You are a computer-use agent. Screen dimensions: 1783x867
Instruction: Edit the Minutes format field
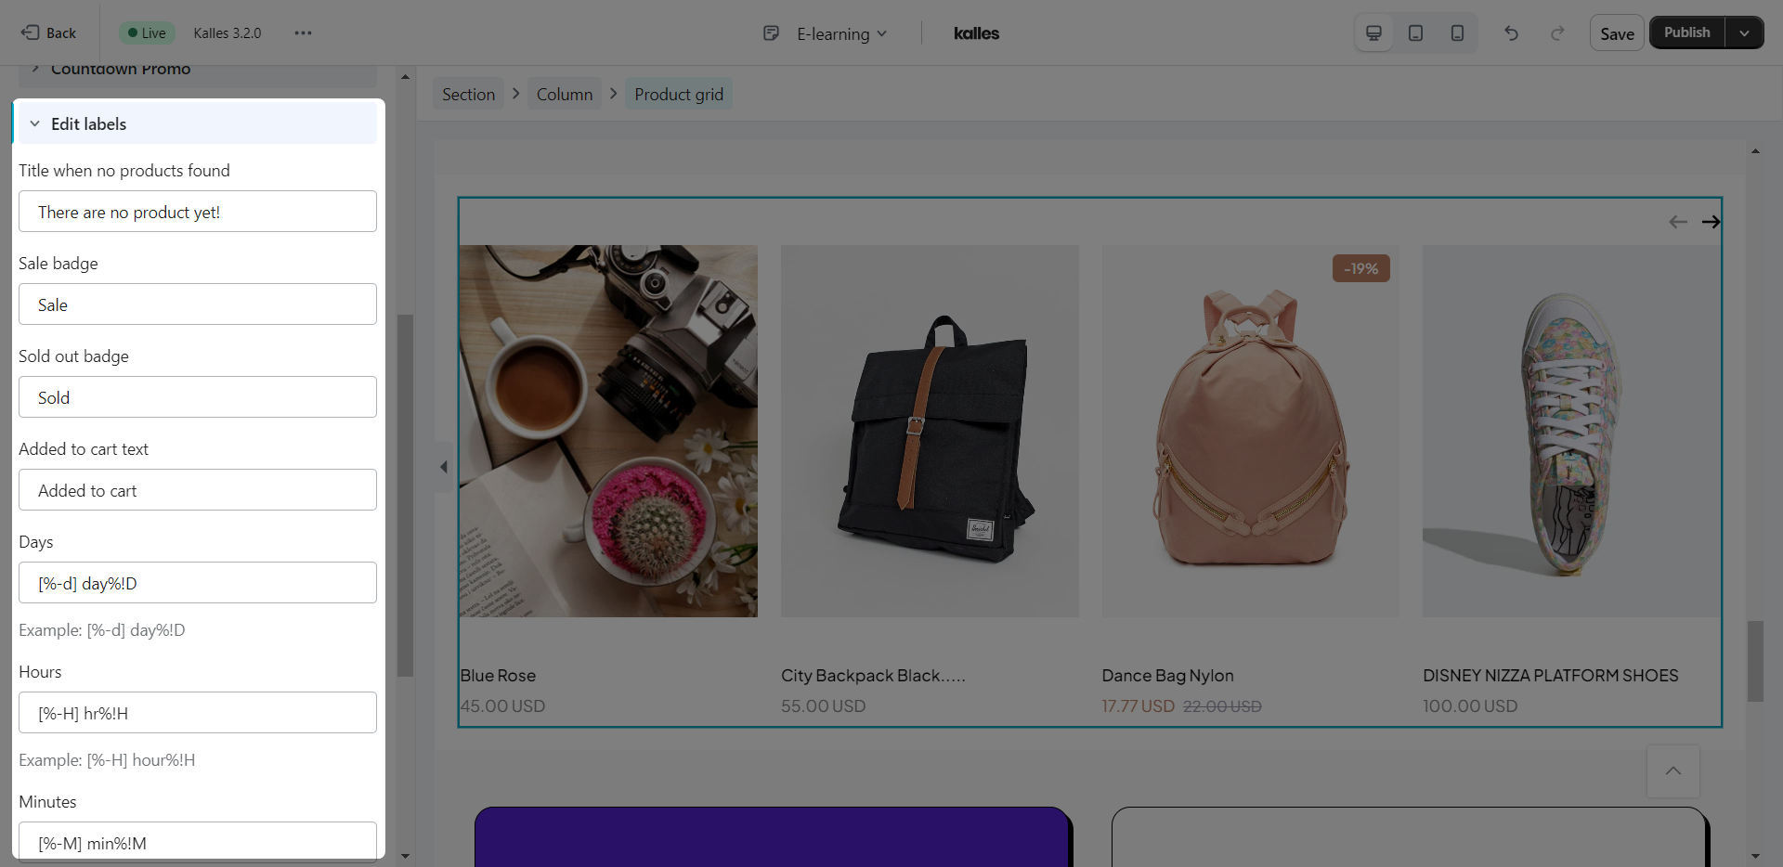coord(198,841)
